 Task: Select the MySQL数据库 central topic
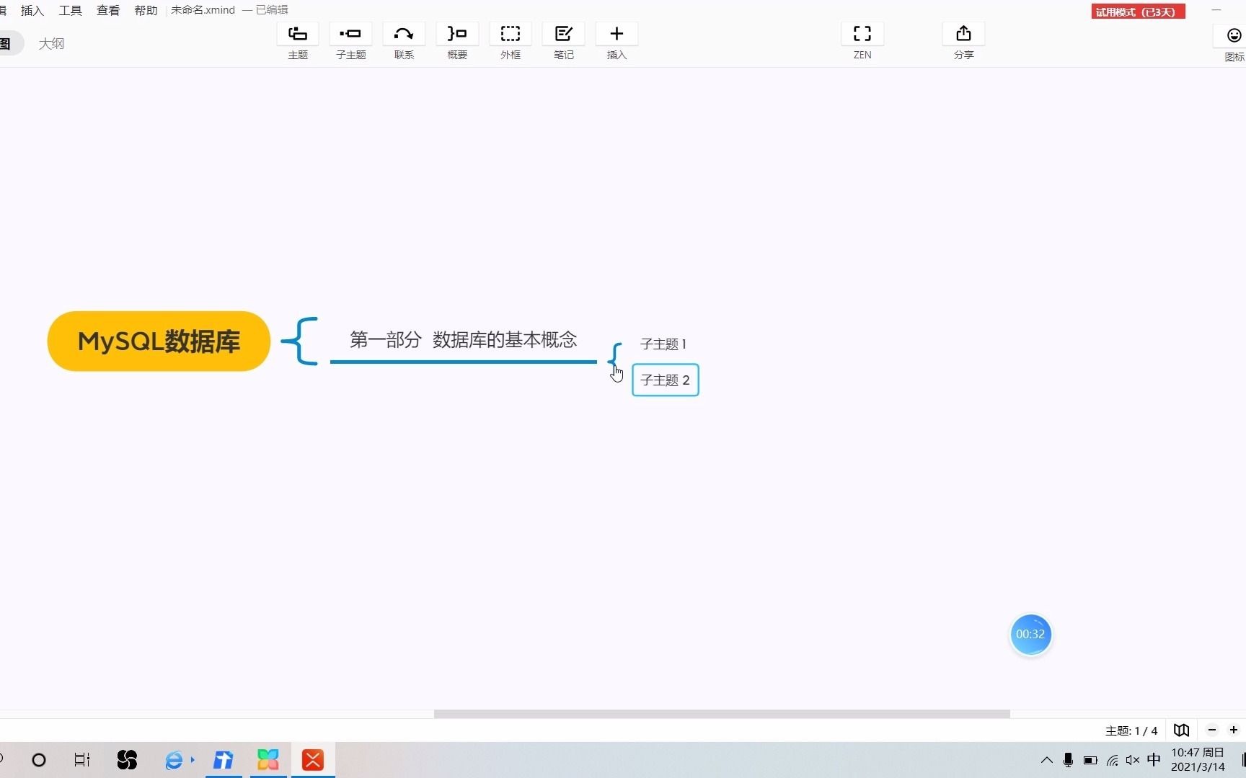[159, 341]
